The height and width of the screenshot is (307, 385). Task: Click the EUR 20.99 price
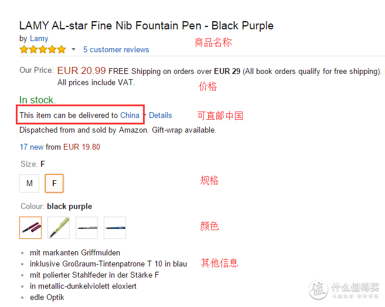[81, 71]
